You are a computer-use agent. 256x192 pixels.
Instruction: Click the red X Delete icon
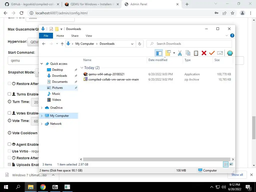click(x=204, y=53)
